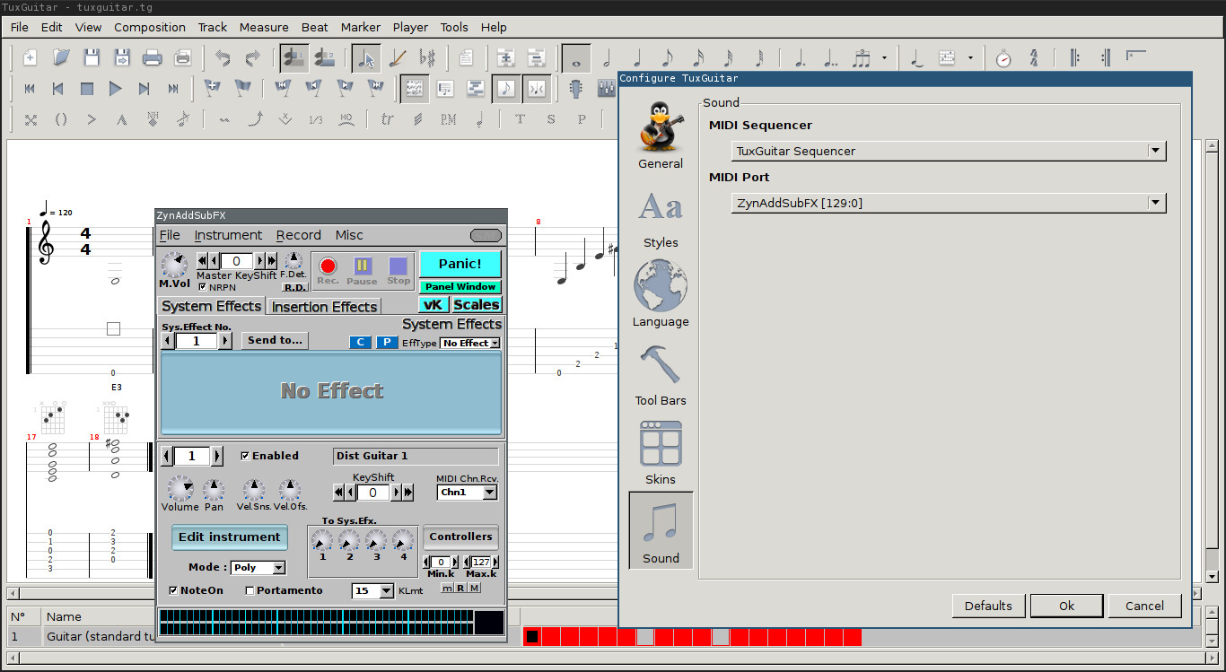Open Edit instrument in ZynAddSubFX

point(229,537)
